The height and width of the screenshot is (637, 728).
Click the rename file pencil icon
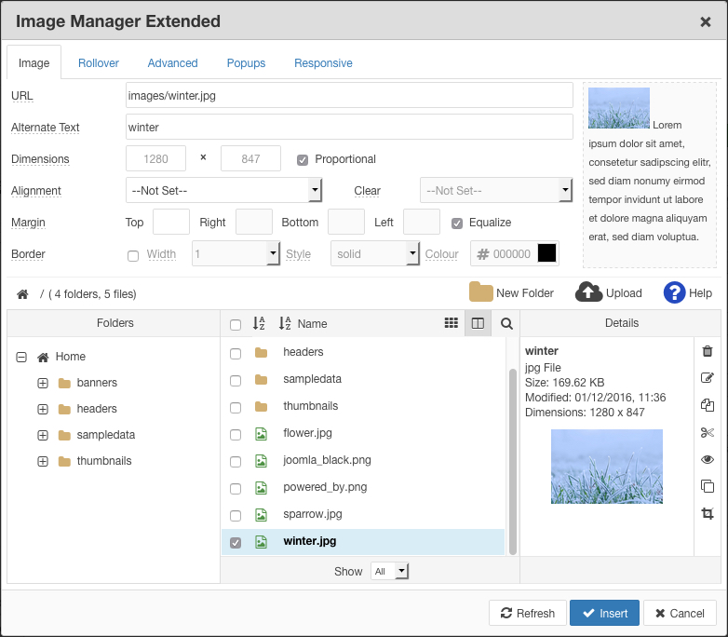click(708, 378)
